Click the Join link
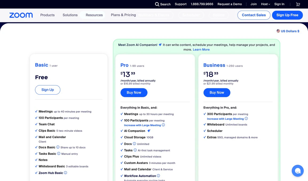Screen dimensions: 308x181 (x=253, y=4)
